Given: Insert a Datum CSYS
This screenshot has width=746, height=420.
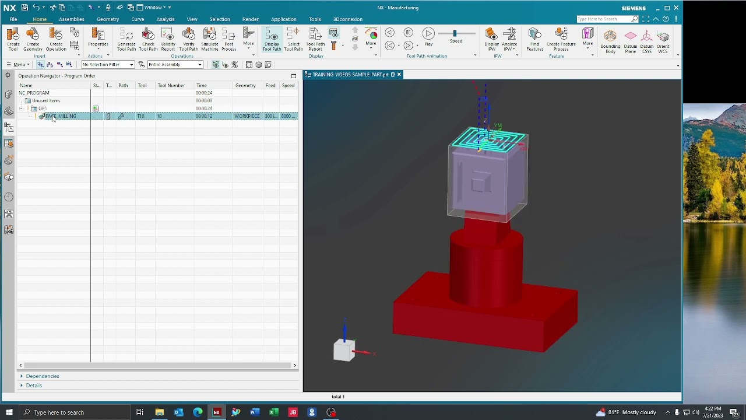Looking at the screenshot, I should (647, 41).
